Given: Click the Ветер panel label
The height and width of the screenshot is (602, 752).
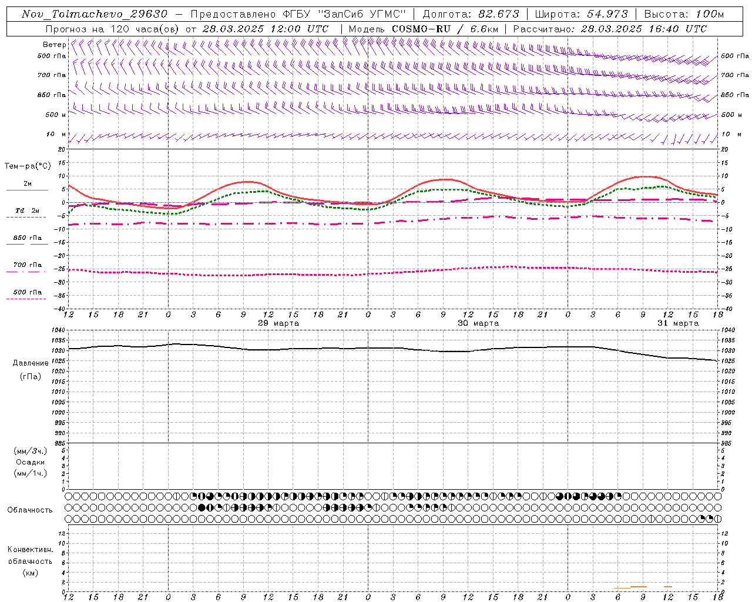Looking at the screenshot, I should 54,45.
